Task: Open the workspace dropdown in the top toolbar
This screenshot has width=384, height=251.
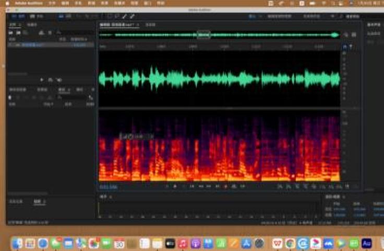Action: pos(253,16)
